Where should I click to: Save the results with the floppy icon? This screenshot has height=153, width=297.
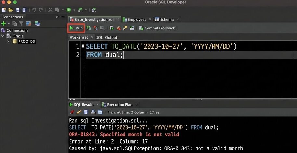[86, 112]
